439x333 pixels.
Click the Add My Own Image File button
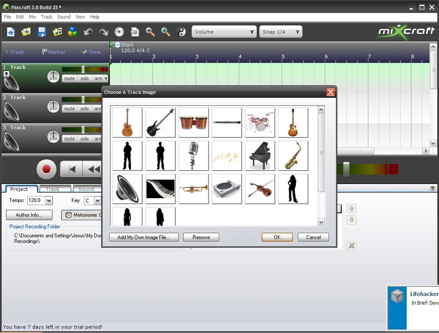click(x=144, y=237)
